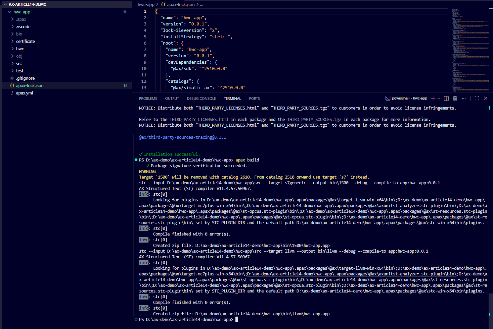Open terminal panel more actions menu

(x=464, y=98)
